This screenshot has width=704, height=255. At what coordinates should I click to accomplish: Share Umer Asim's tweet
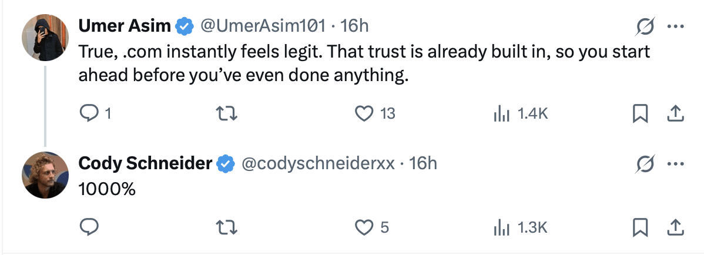(x=675, y=113)
